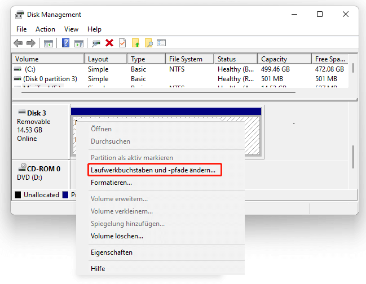The height and width of the screenshot is (284, 366).
Task: Sort by the Status column header
Action: pos(236,59)
